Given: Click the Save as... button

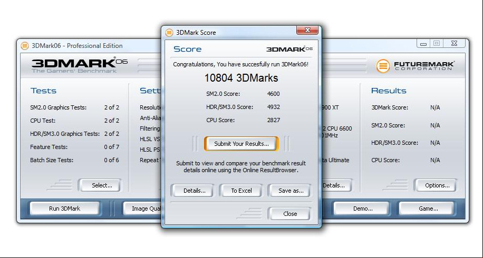Looking at the screenshot, I should pyautogui.click(x=289, y=191).
